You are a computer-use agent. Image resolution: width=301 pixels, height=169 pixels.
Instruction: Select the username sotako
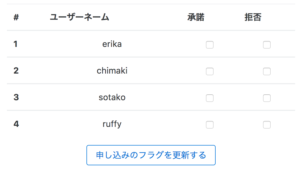(x=112, y=97)
